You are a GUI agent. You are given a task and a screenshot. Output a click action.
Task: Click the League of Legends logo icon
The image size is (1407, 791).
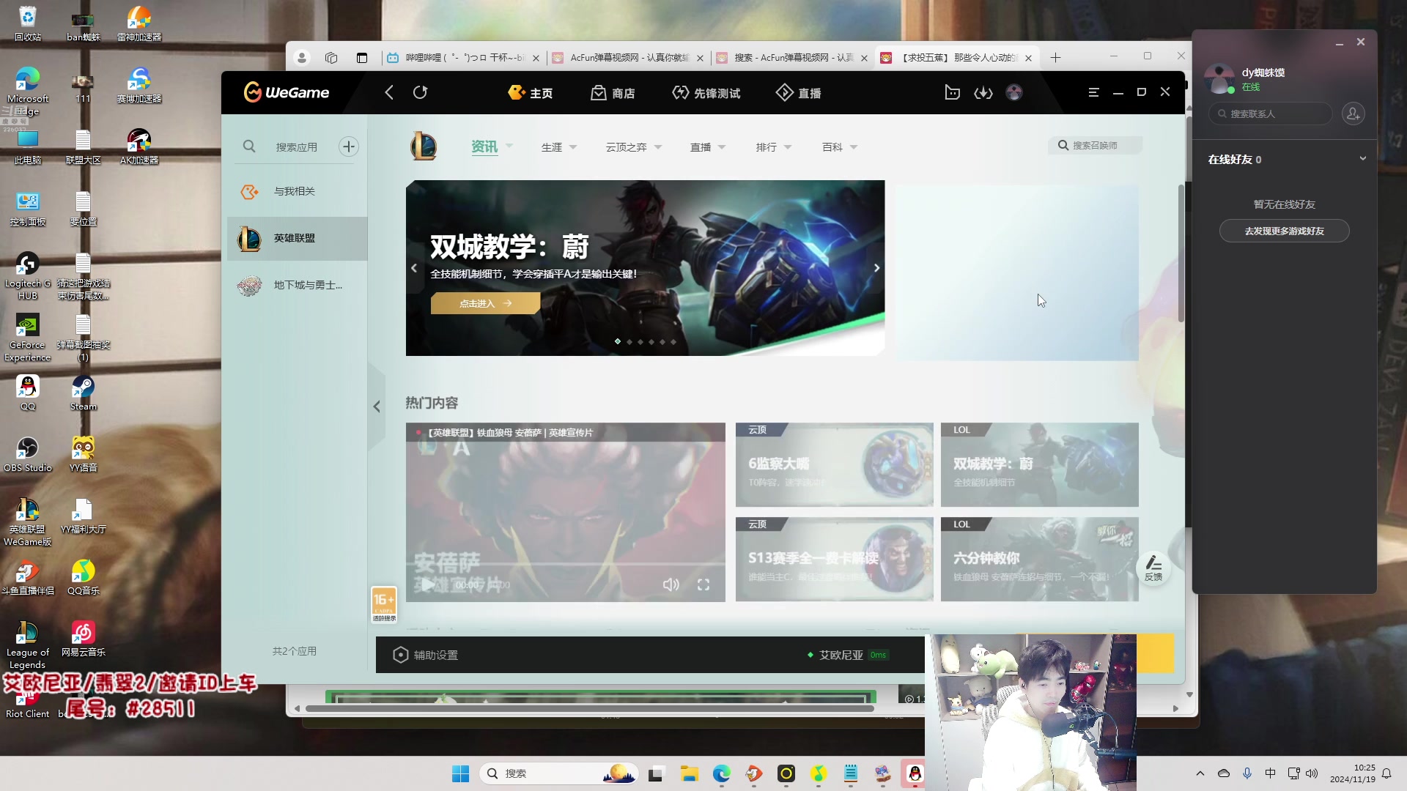[424, 146]
